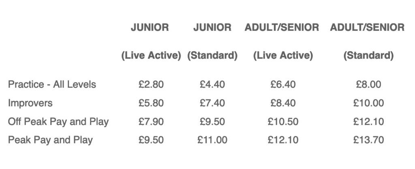Click the £6.40 price cell
Viewport: 415px width, 169px height.
pos(283,84)
